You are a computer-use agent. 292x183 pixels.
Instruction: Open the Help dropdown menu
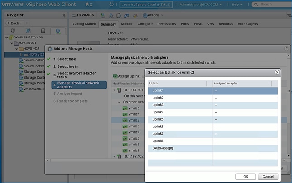coord(237,5)
